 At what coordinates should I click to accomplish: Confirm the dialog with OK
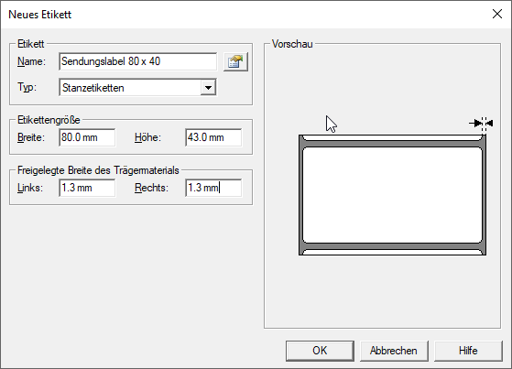[320, 351]
